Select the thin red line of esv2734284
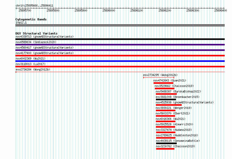 point(120,72)
